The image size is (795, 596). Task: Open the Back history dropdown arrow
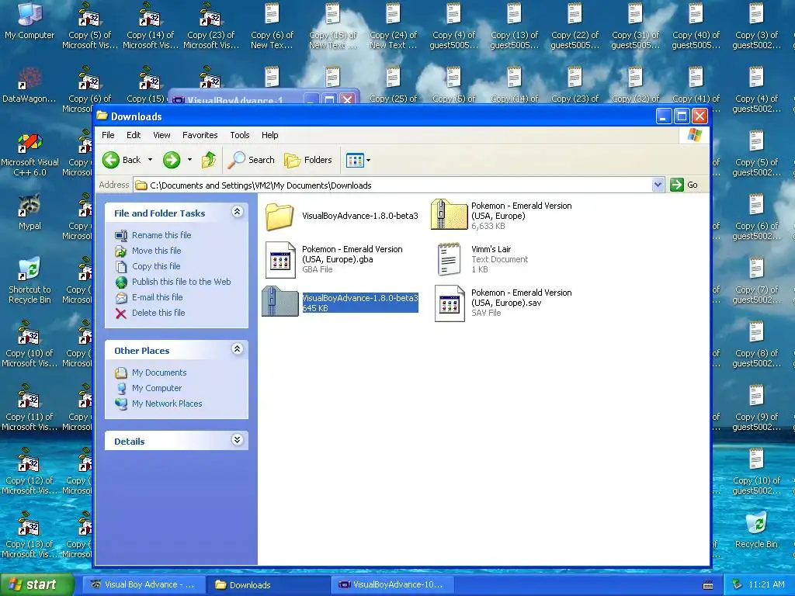150,160
